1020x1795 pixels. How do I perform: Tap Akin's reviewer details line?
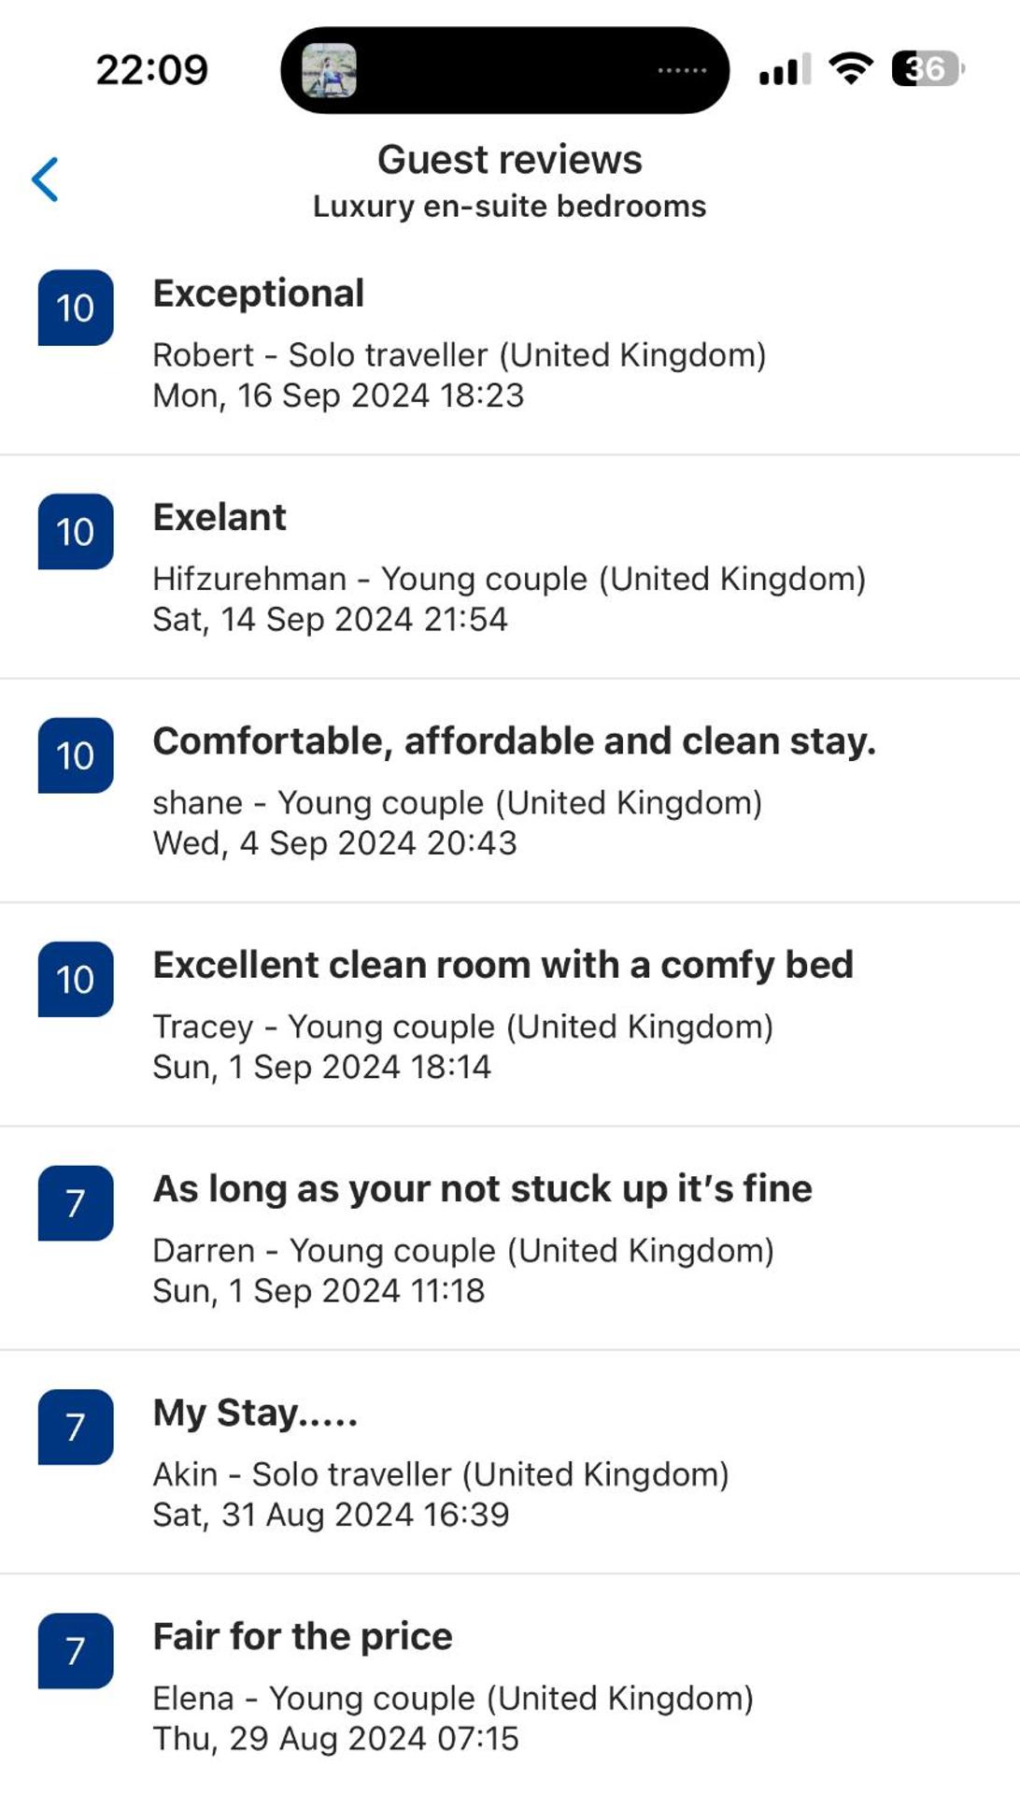441,1474
